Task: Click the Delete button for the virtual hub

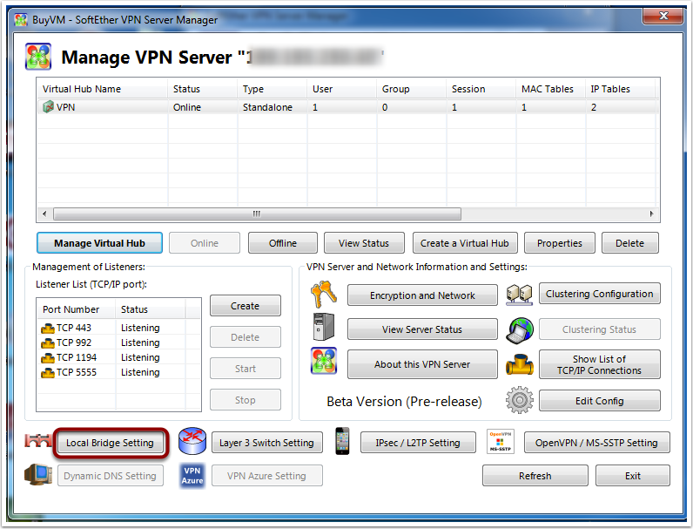Action: point(629,243)
